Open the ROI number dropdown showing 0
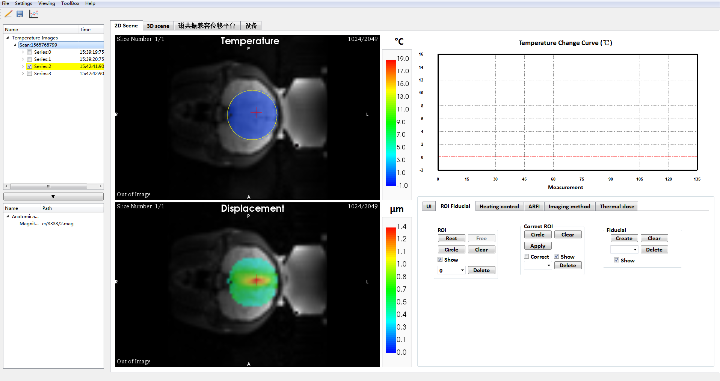720x381 pixels. pyautogui.click(x=462, y=270)
